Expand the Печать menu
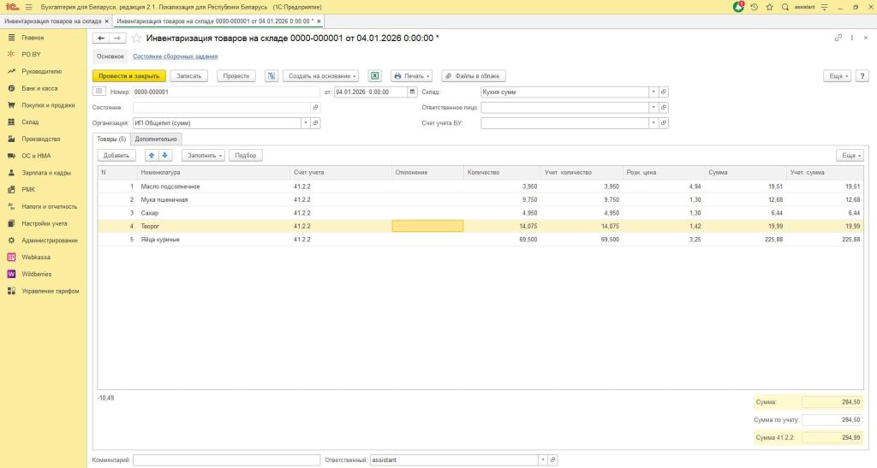877x468 pixels. (x=412, y=76)
